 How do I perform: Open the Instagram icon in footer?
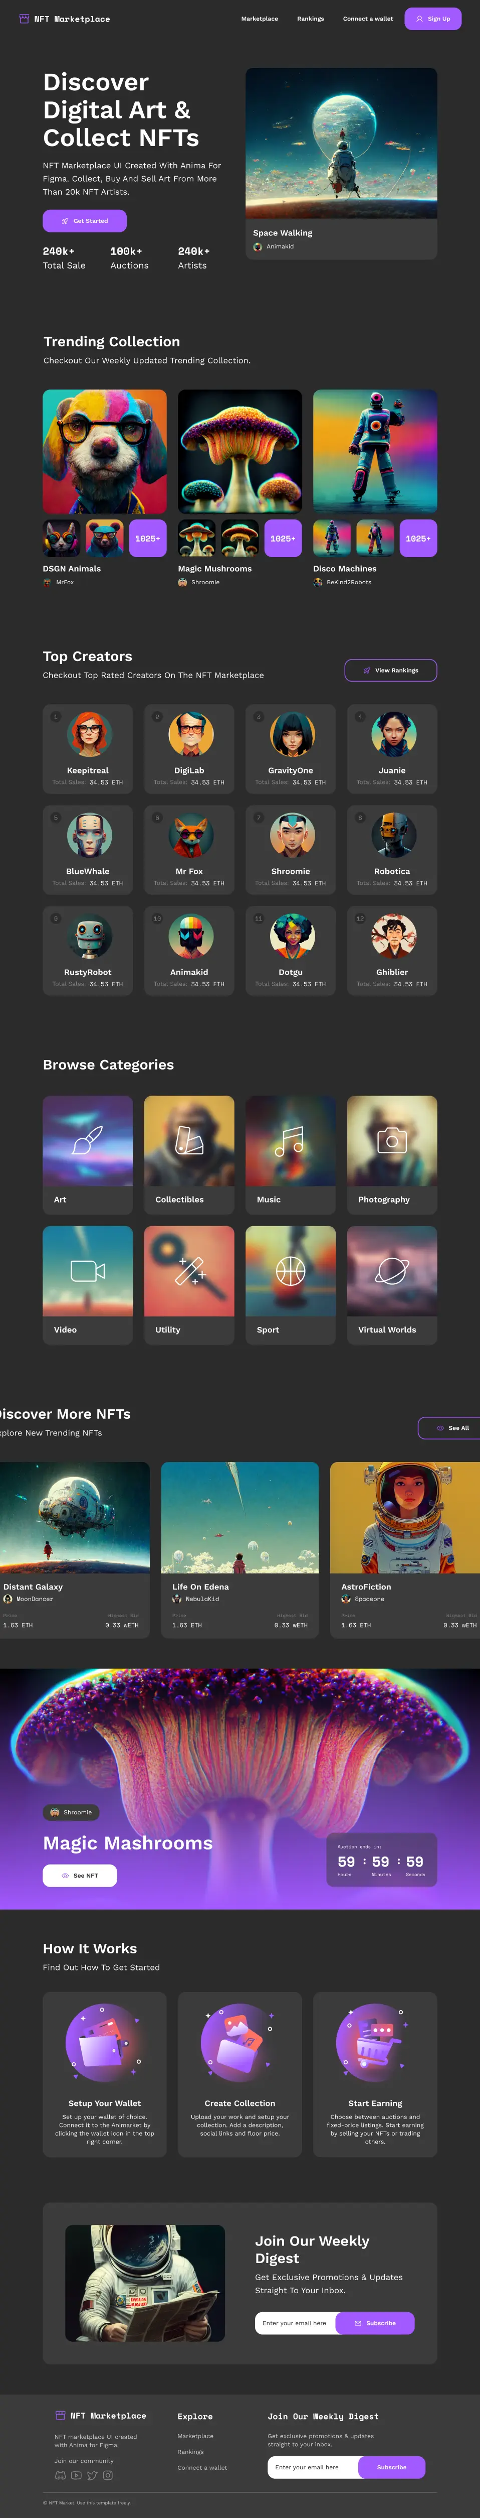[x=107, y=2475]
